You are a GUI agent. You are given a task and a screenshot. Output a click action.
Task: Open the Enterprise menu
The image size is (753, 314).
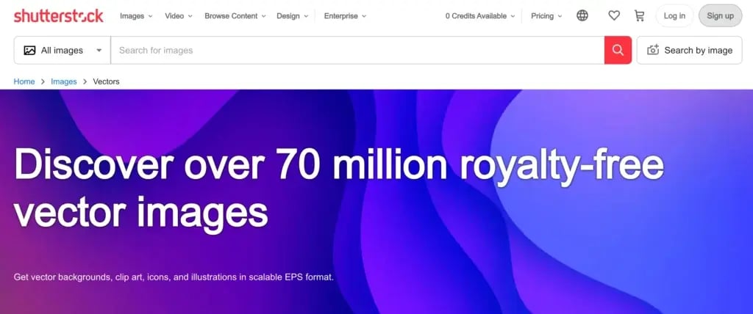point(343,15)
